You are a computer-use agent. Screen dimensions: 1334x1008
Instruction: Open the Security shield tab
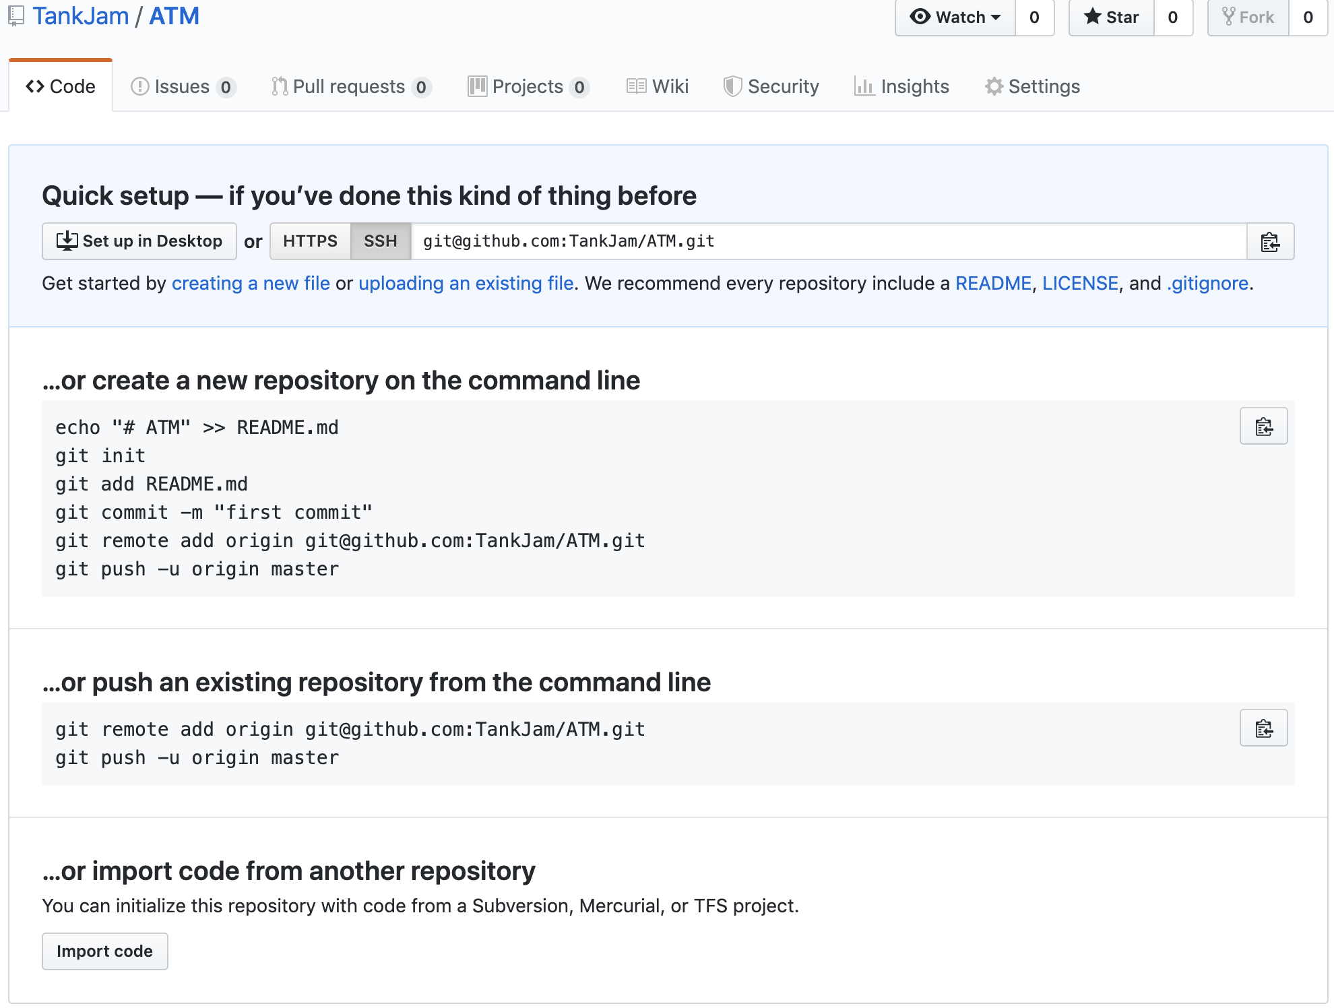pyautogui.click(x=771, y=86)
